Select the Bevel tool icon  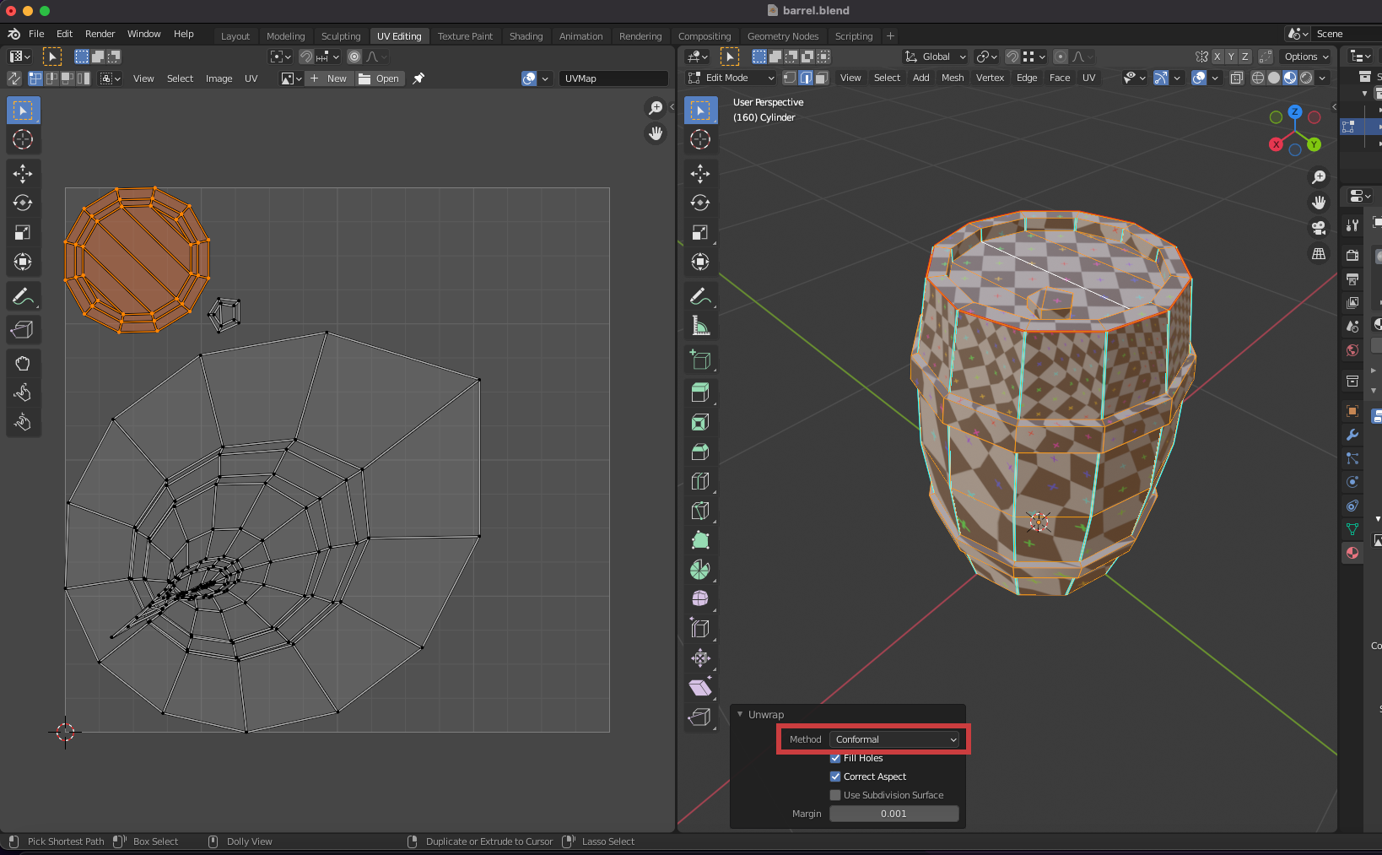pyautogui.click(x=699, y=452)
